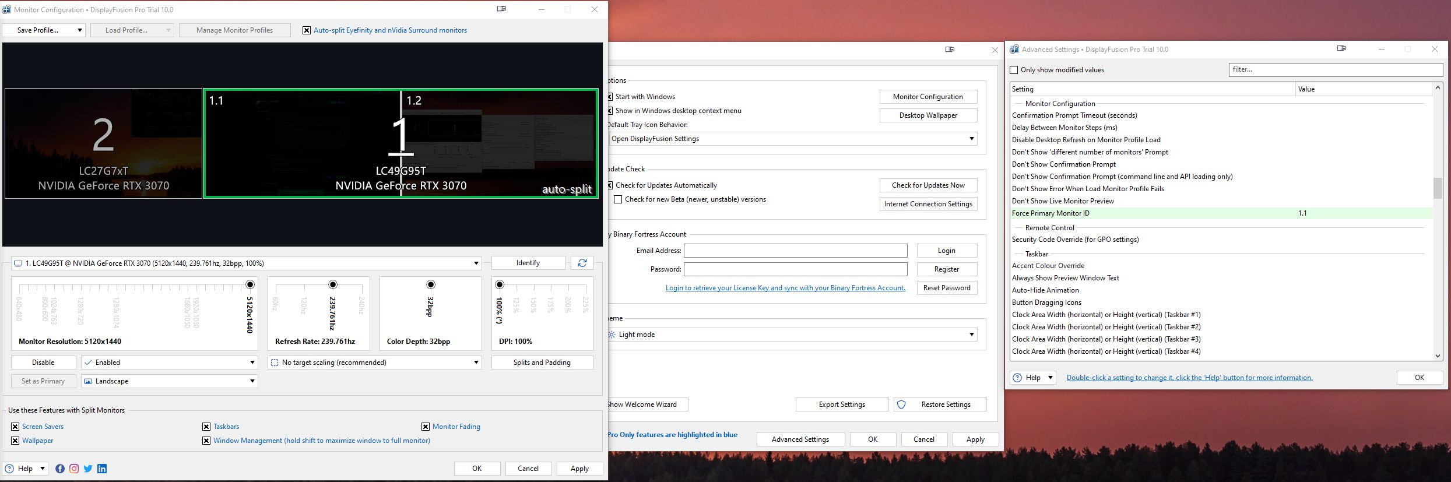Open the LinkedIn icon link
1451x482 pixels.
coord(102,469)
